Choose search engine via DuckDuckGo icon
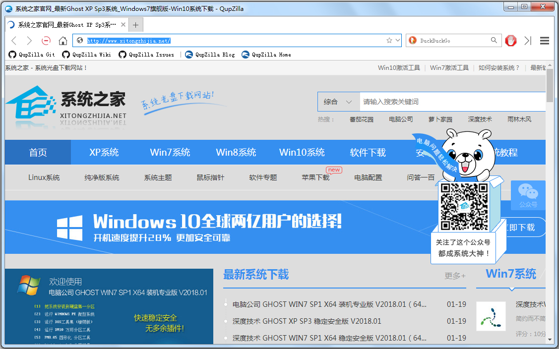Screen dimensions: 559x349 pos(412,41)
